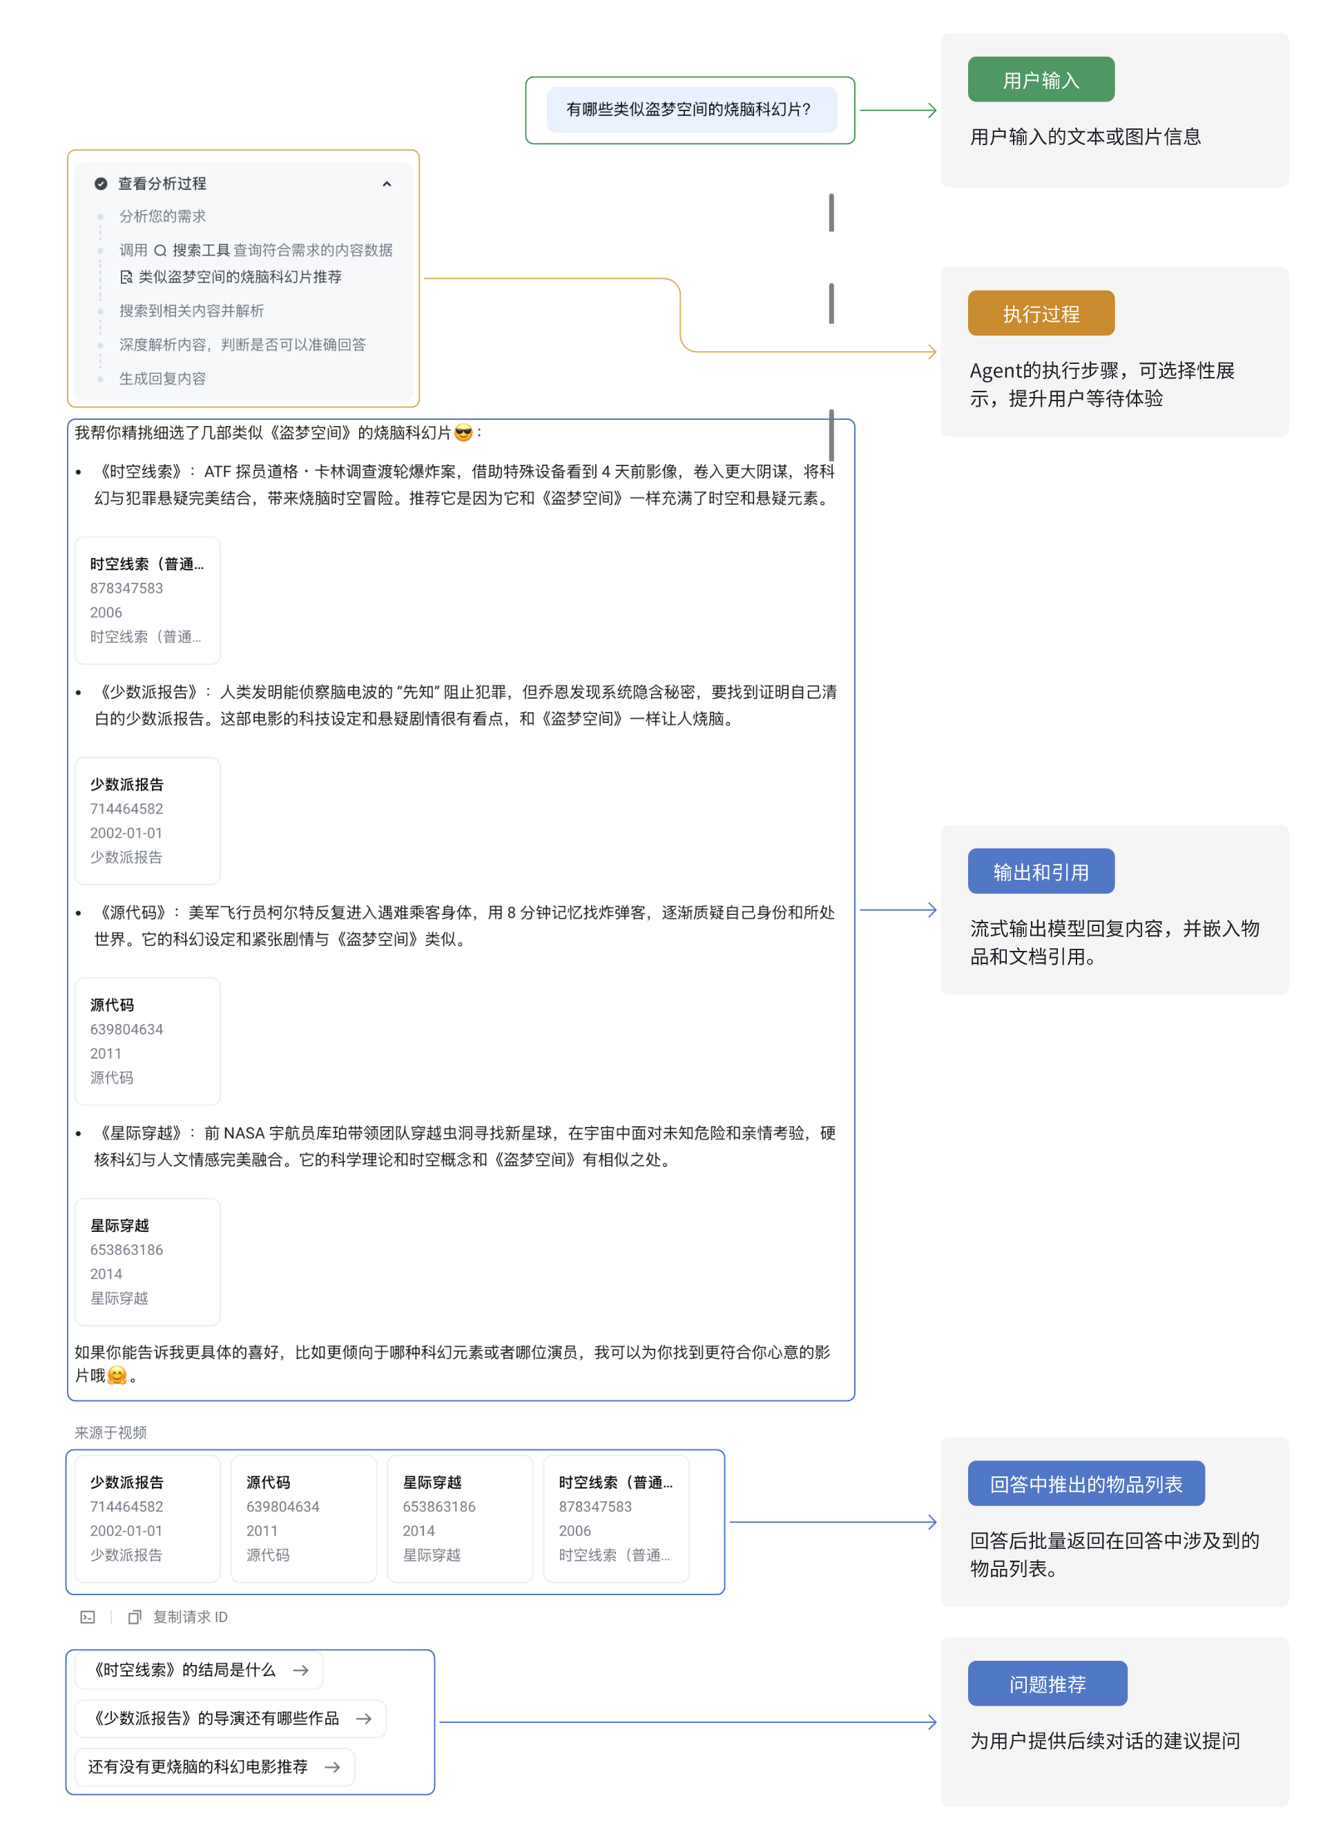Screen dimensions: 1323x1841
Task: Click year 2014 in the reply's 星际穿越 card
Action: (x=106, y=1275)
